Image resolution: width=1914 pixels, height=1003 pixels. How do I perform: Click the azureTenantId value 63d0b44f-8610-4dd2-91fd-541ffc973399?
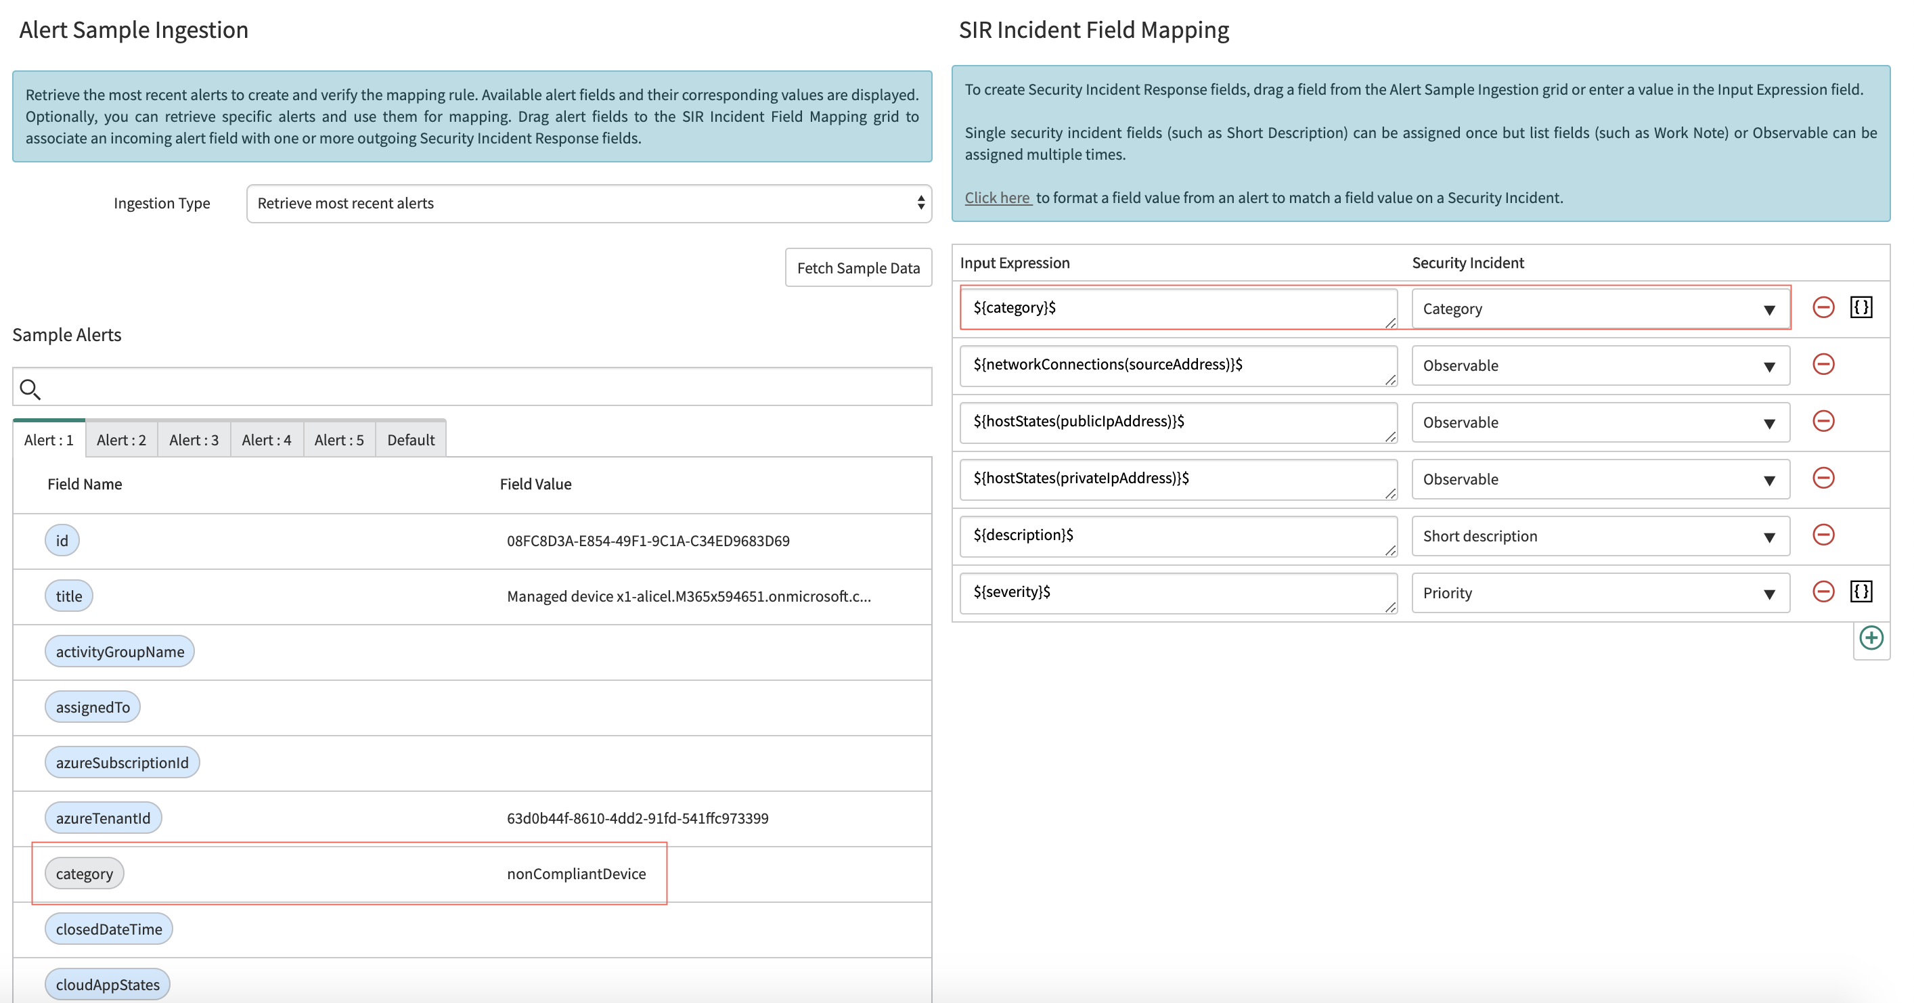pos(638,818)
